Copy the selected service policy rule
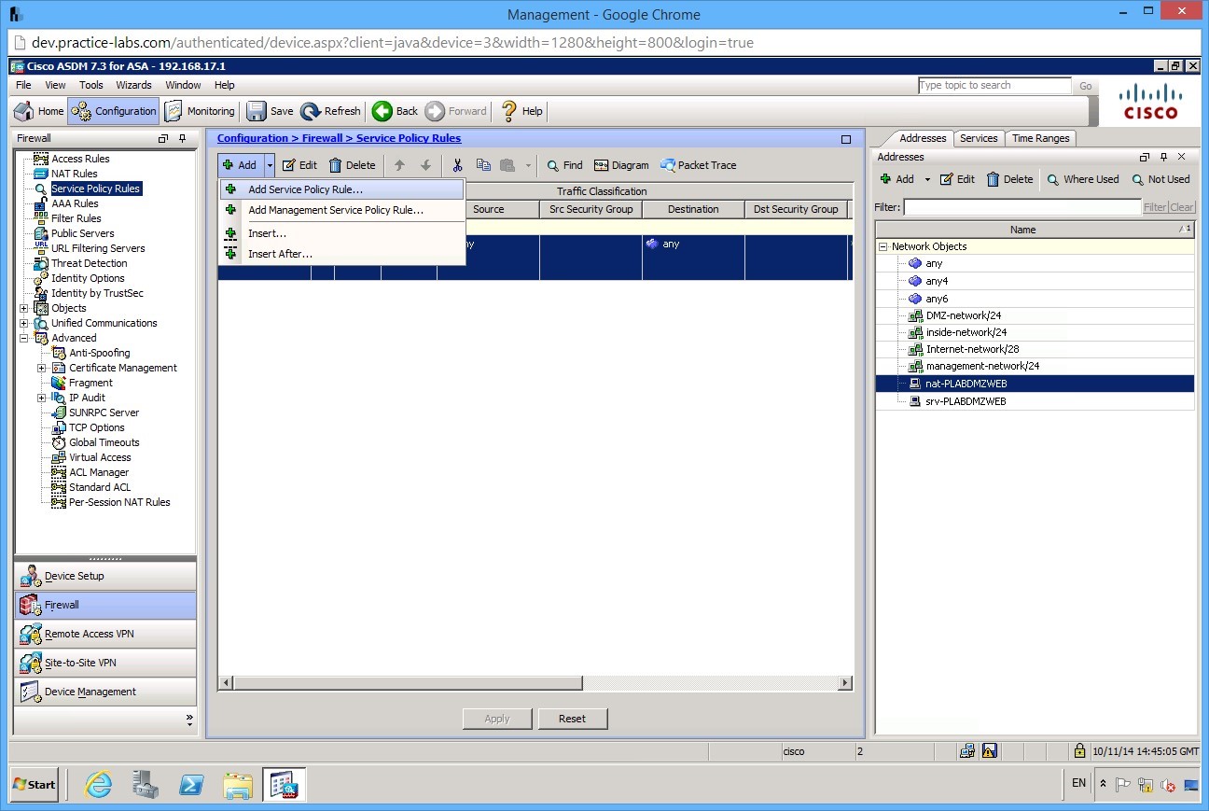1209x811 pixels. (483, 165)
